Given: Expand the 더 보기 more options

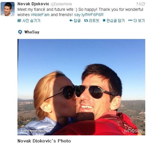Looking at the screenshot, I should 136,21.
